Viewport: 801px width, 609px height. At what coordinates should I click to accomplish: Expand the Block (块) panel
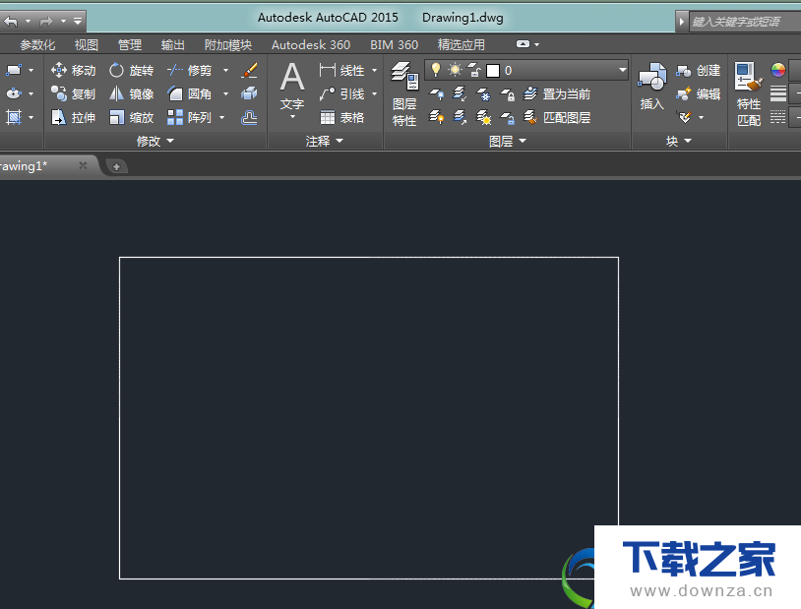679,141
